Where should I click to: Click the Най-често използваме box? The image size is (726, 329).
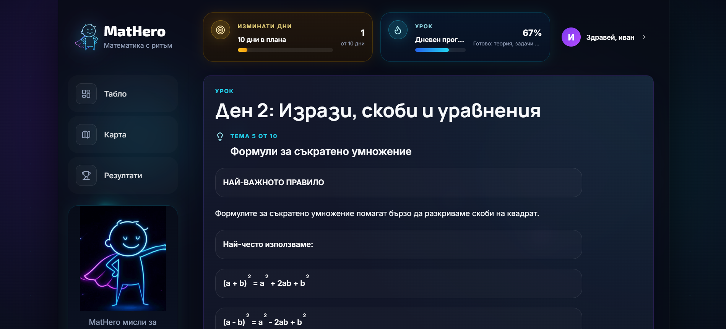coord(398,244)
